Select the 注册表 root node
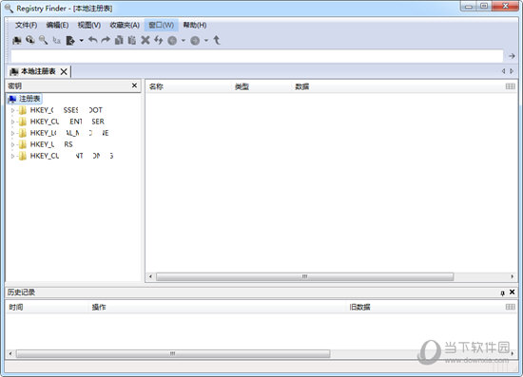The width and height of the screenshot is (523, 377). click(25, 99)
